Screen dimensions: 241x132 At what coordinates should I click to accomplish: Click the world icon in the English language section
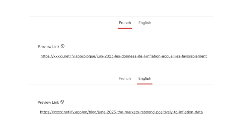point(62,102)
